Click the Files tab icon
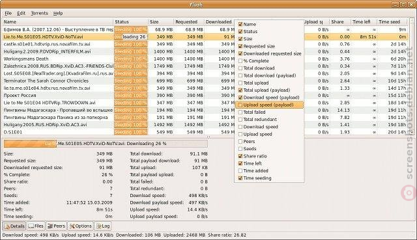417x240 pixels. click(x=31, y=226)
